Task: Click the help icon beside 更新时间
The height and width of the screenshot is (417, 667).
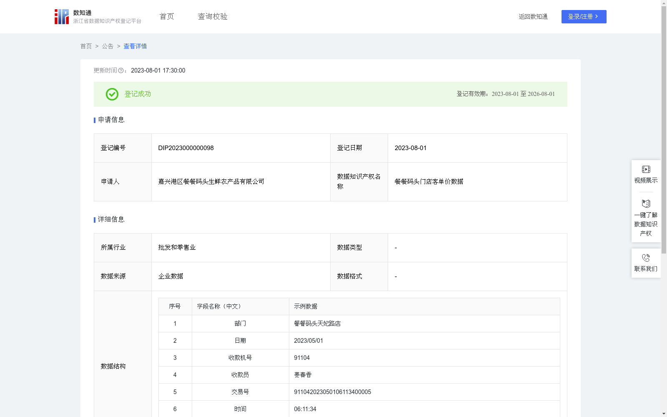Action: (121, 71)
